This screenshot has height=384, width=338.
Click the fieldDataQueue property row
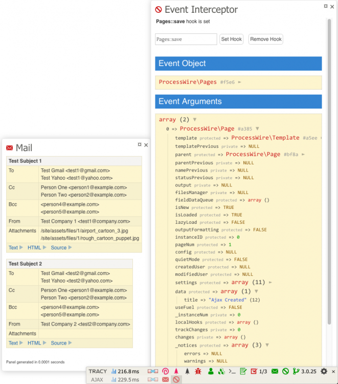(222, 200)
